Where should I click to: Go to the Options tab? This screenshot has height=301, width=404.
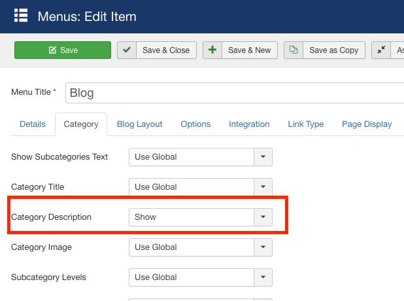pos(195,124)
